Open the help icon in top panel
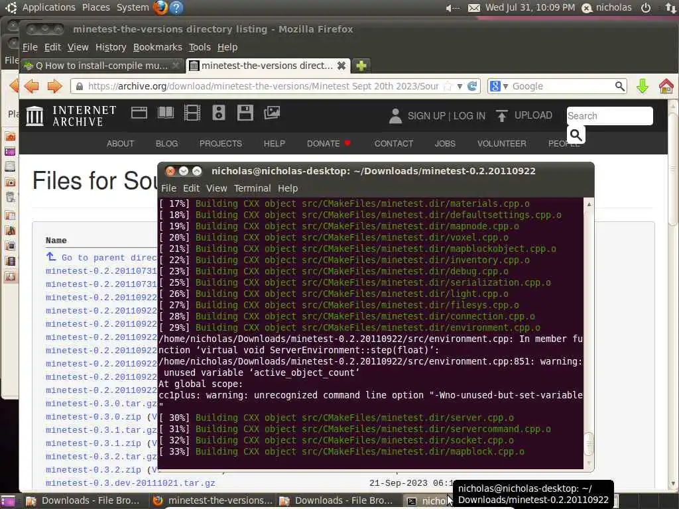 [x=176, y=7]
